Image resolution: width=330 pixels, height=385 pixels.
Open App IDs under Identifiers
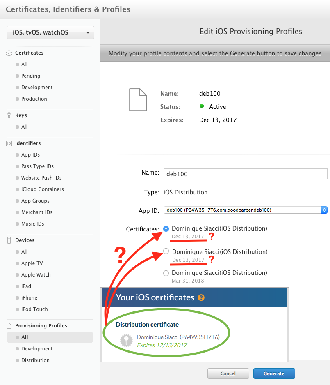click(30, 155)
